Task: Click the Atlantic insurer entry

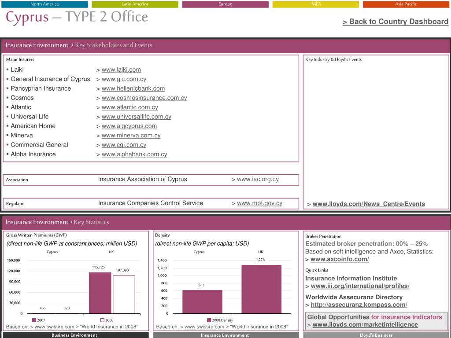Action: pyautogui.click(x=21, y=107)
